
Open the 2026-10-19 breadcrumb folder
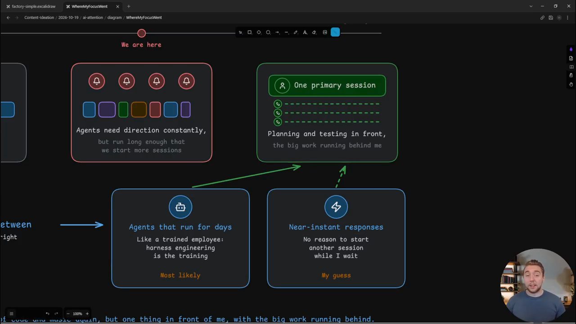68,18
